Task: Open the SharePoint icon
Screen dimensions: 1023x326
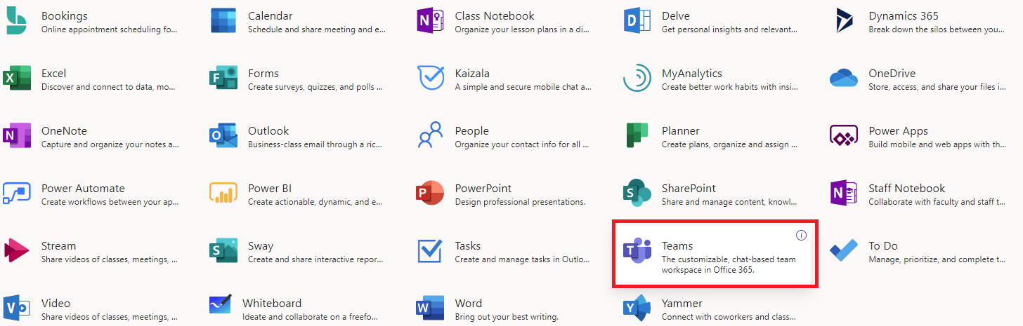Action: (637, 193)
